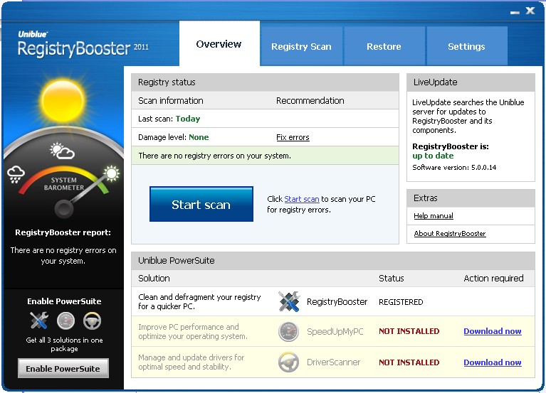This screenshot has height=393, width=546.
Task: Click the sun icon above the barometer
Action: [x=63, y=101]
